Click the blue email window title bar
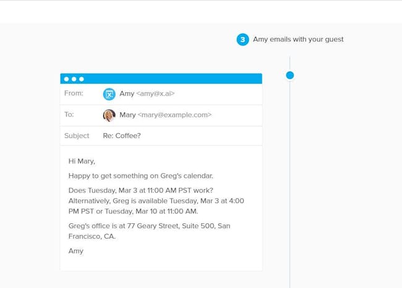 click(161, 79)
